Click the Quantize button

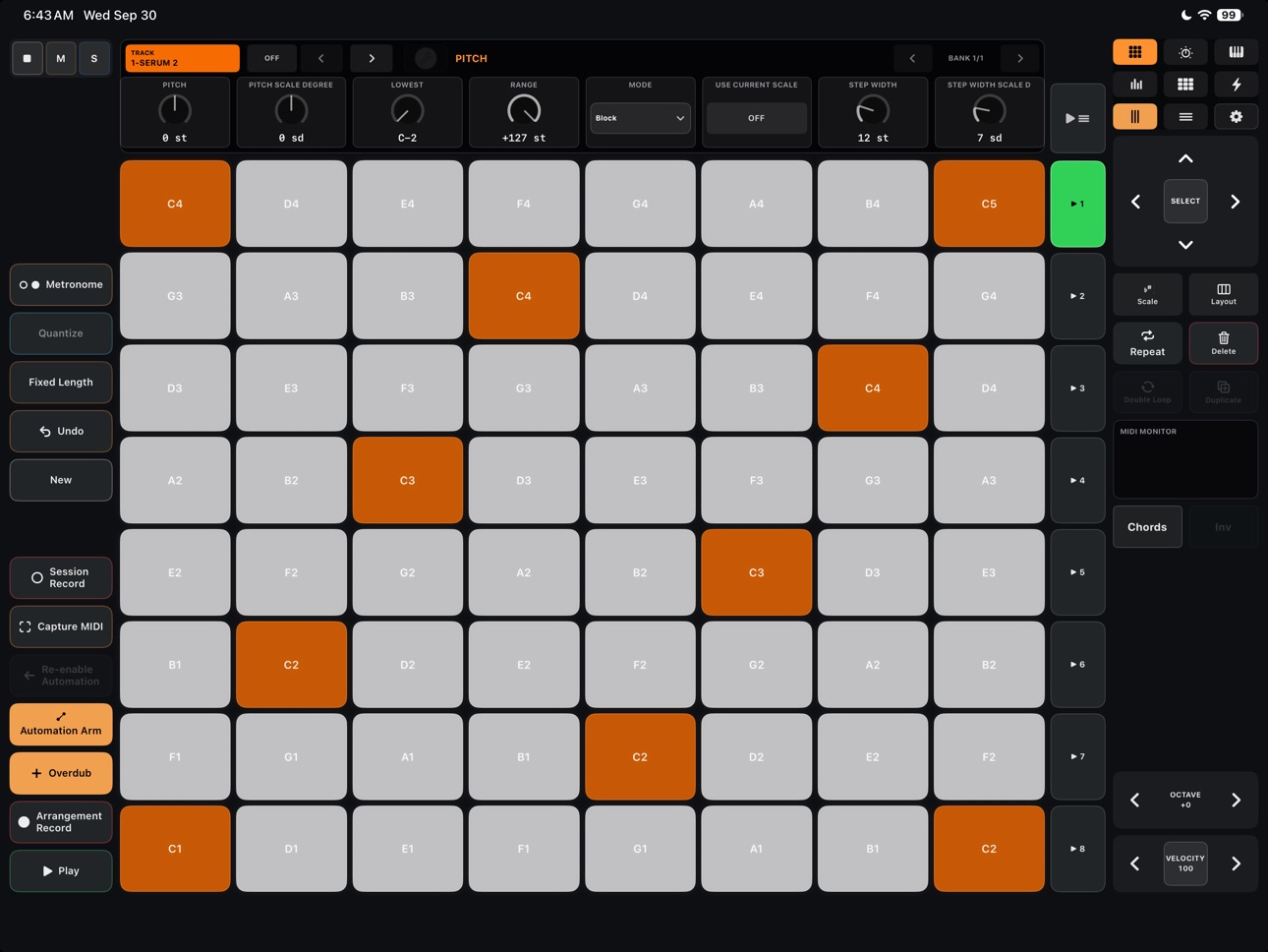click(61, 333)
